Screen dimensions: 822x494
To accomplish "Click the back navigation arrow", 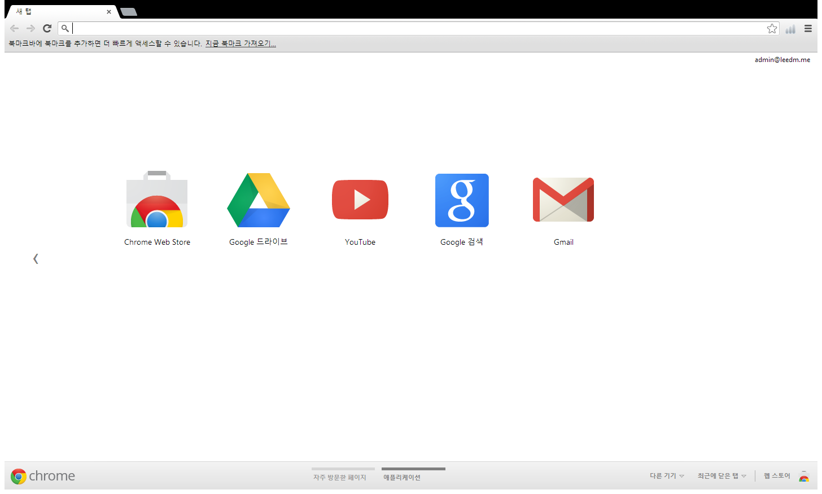I will (15, 29).
